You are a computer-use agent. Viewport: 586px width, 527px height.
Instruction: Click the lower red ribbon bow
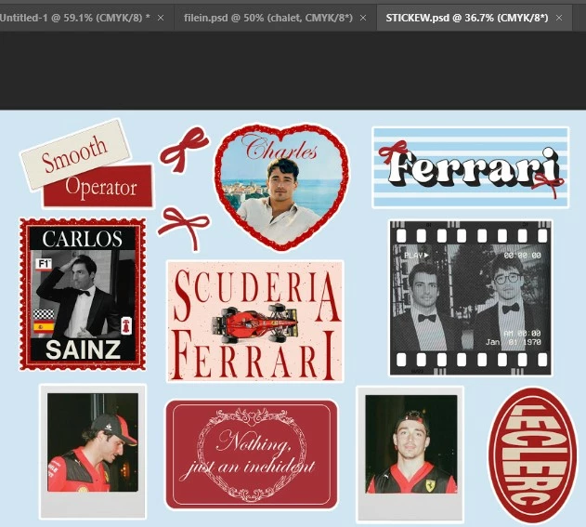coord(183,227)
